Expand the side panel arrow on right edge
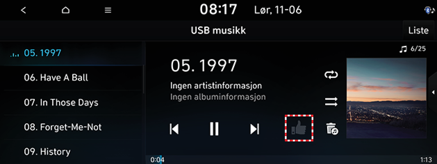The width and height of the screenshot is (437, 164). coord(433,92)
